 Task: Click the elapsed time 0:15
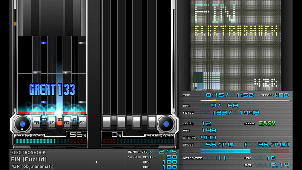[215, 95]
